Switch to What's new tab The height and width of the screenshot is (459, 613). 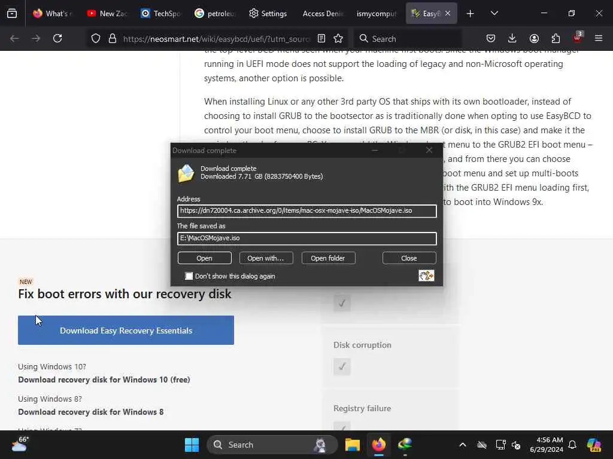(x=53, y=13)
